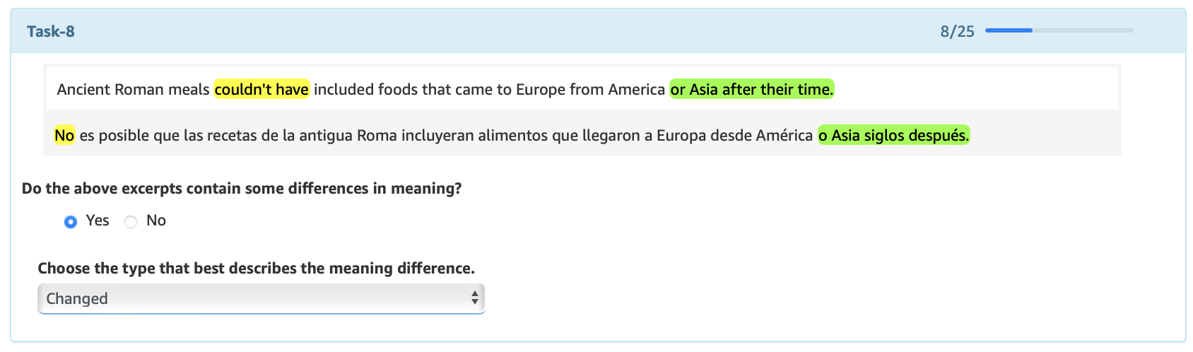Click green "o Asia siglos después." highlight
Viewport: 1193px width, 352px height.
(x=893, y=135)
